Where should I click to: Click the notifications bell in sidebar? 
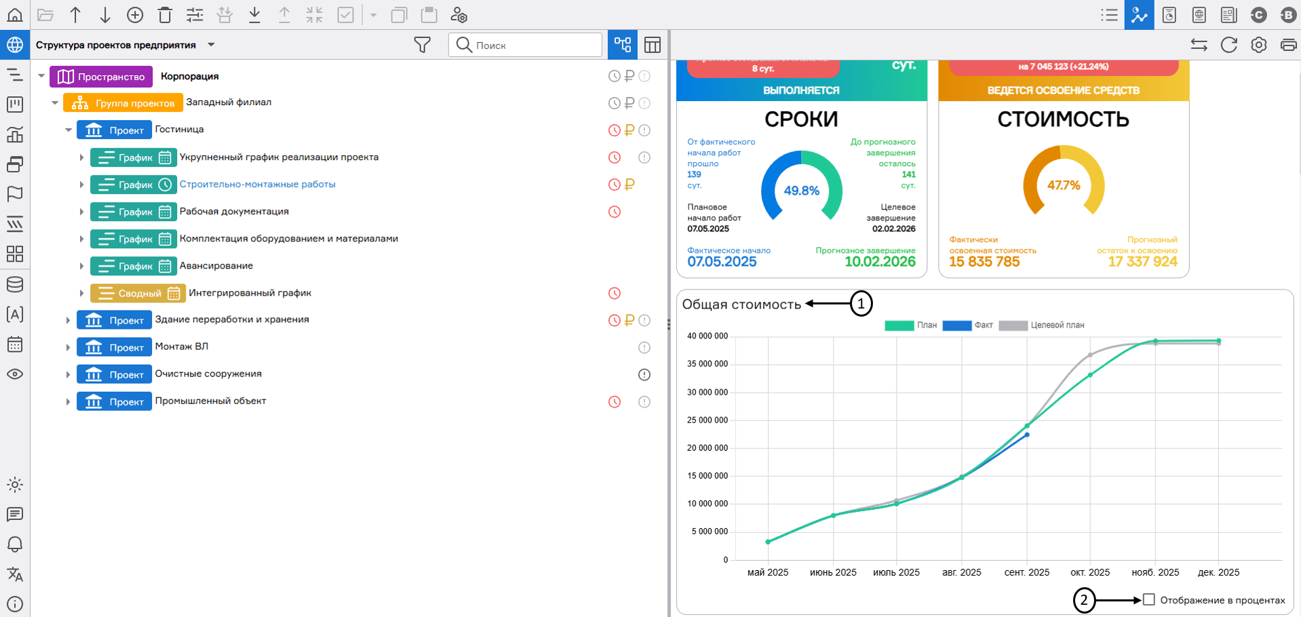pyautogui.click(x=15, y=544)
